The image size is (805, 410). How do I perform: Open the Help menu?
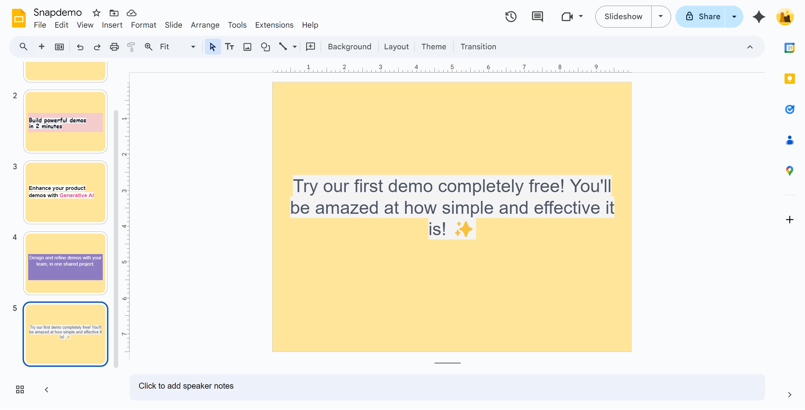click(310, 25)
